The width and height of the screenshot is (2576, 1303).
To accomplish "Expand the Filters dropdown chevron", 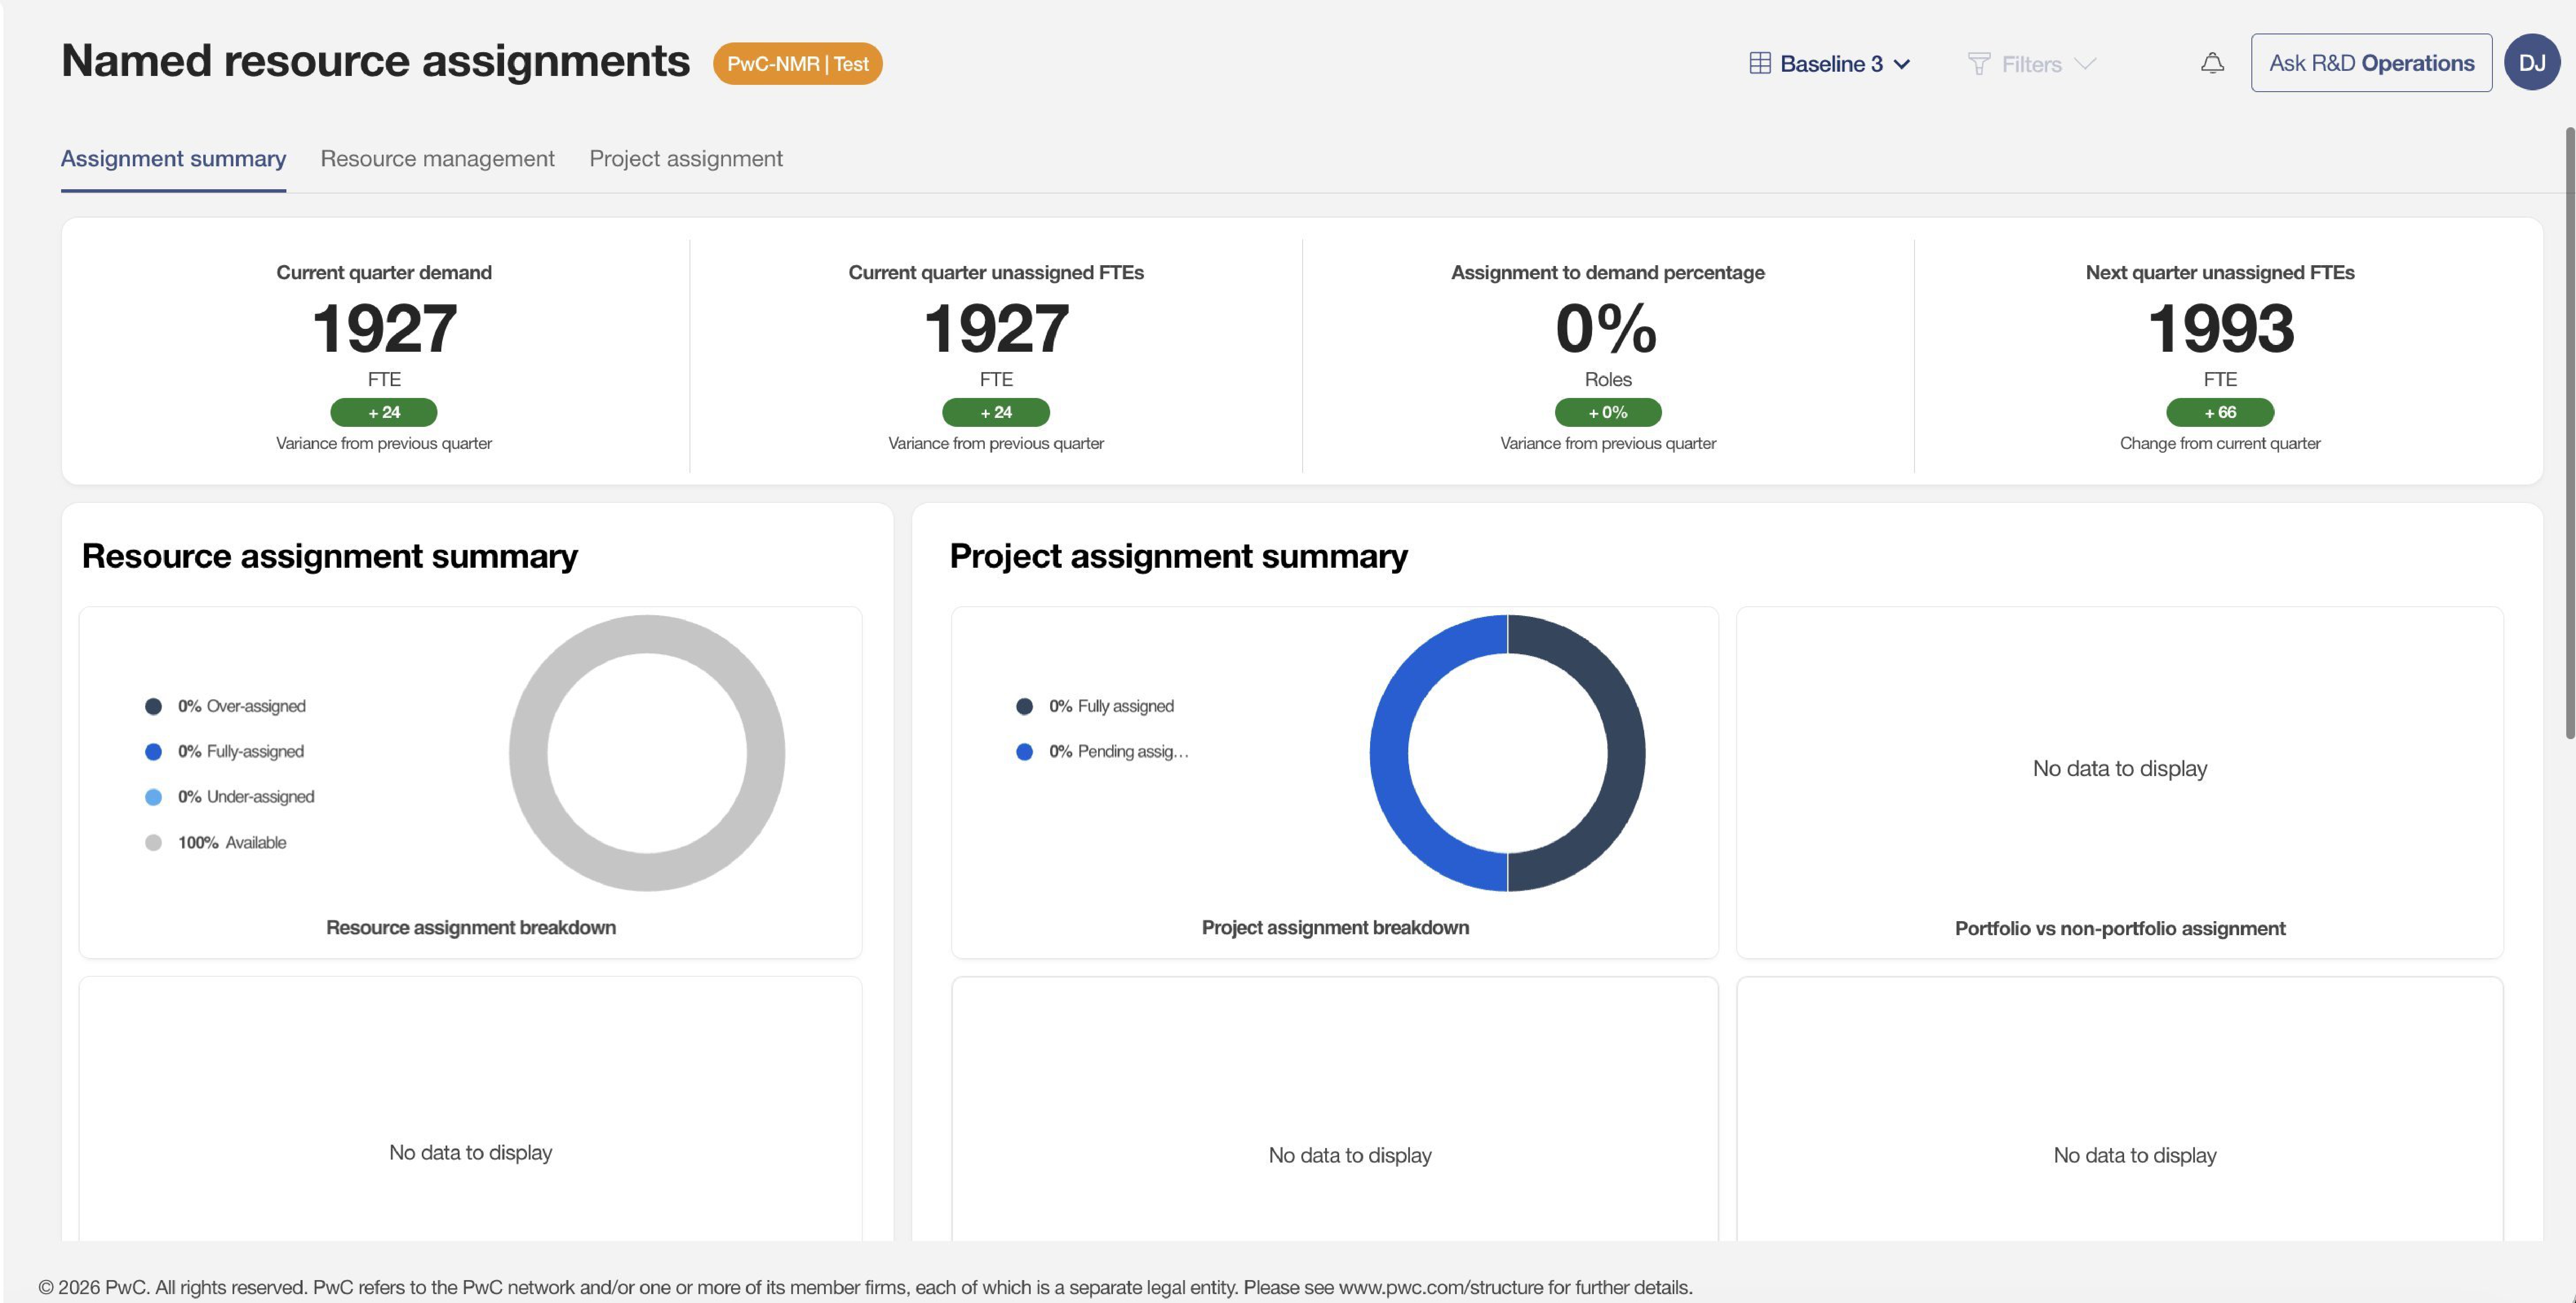I will tap(2085, 64).
